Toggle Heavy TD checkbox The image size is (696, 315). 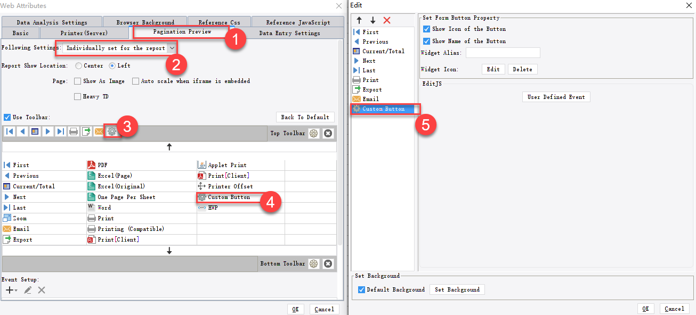point(78,96)
